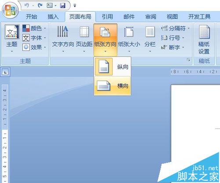Click the 行号 line numbers button
220x183 pixels.
click(172, 38)
